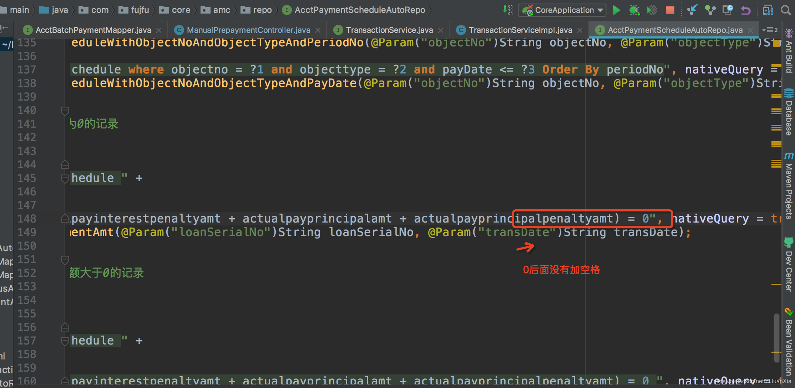Click line number 137 in gutter

click(x=27, y=70)
